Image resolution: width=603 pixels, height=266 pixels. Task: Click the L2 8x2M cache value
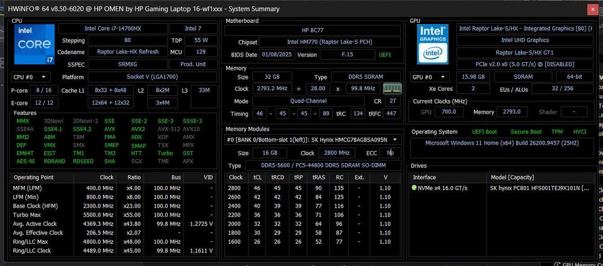click(162, 91)
